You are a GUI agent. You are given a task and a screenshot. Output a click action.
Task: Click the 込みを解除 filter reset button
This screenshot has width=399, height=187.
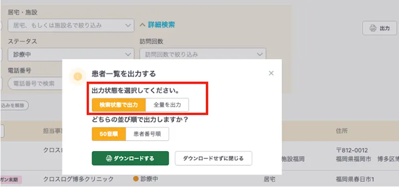click(14, 105)
